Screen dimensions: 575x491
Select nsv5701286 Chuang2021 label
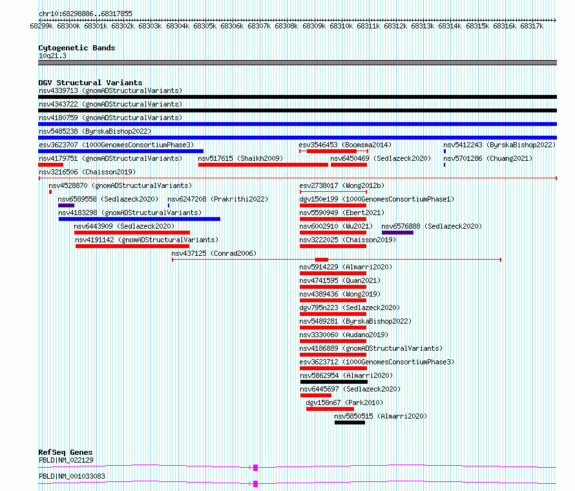click(x=488, y=158)
